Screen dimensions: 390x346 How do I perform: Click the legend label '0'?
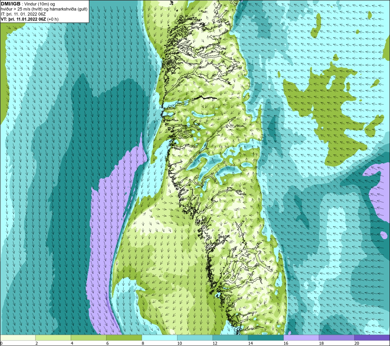click(x=2, y=343)
